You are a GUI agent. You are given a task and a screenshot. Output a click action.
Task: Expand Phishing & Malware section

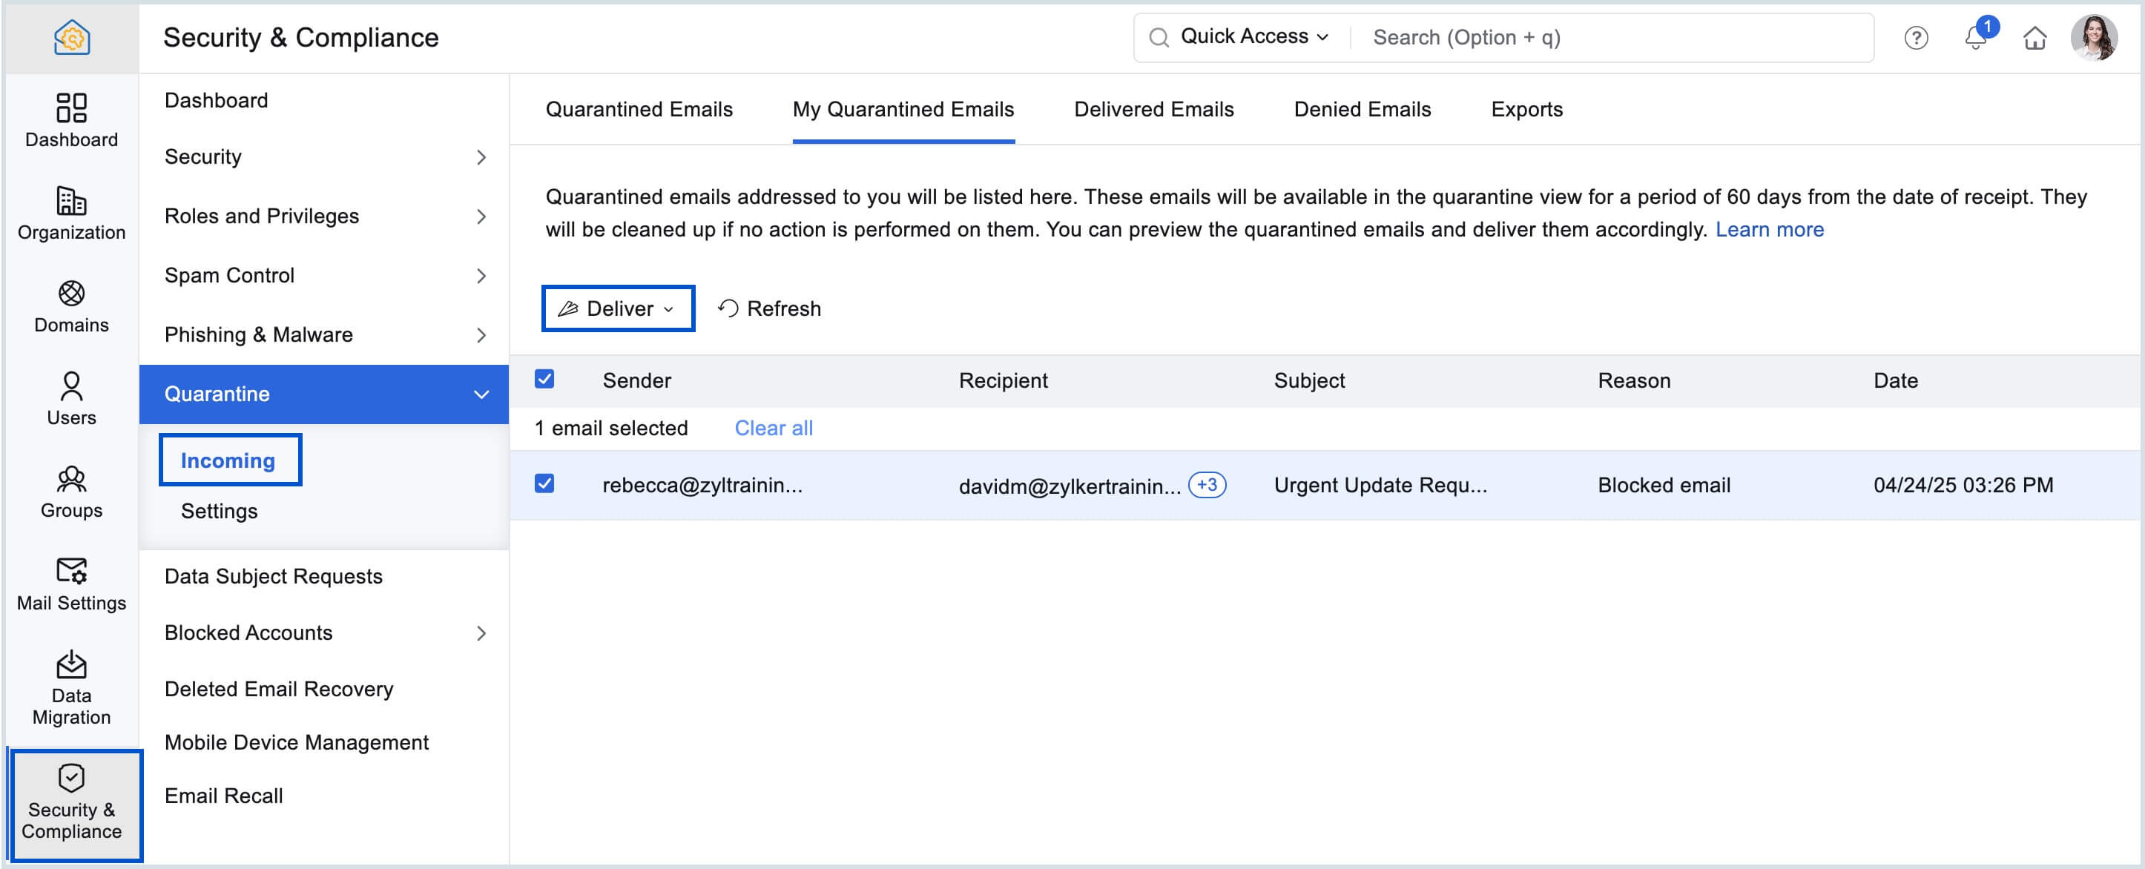[323, 334]
